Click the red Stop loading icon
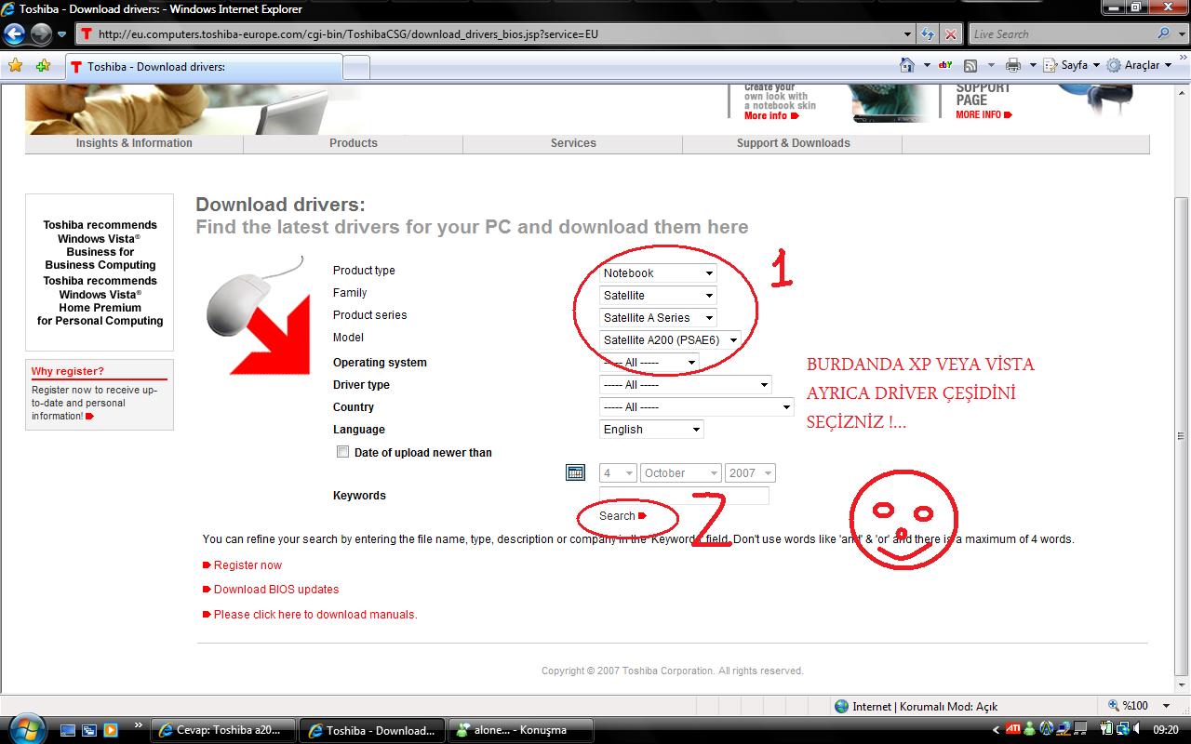Image resolution: width=1191 pixels, height=744 pixels. [x=950, y=34]
